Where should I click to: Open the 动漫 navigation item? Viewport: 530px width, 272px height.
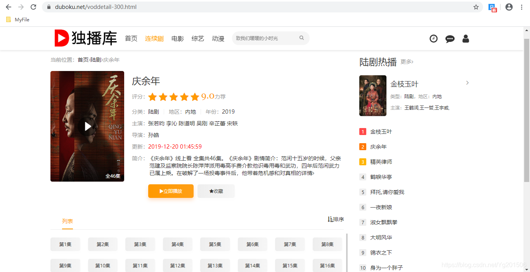(218, 38)
